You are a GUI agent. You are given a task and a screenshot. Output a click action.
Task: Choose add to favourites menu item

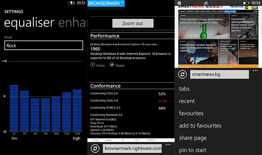tap(200, 126)
